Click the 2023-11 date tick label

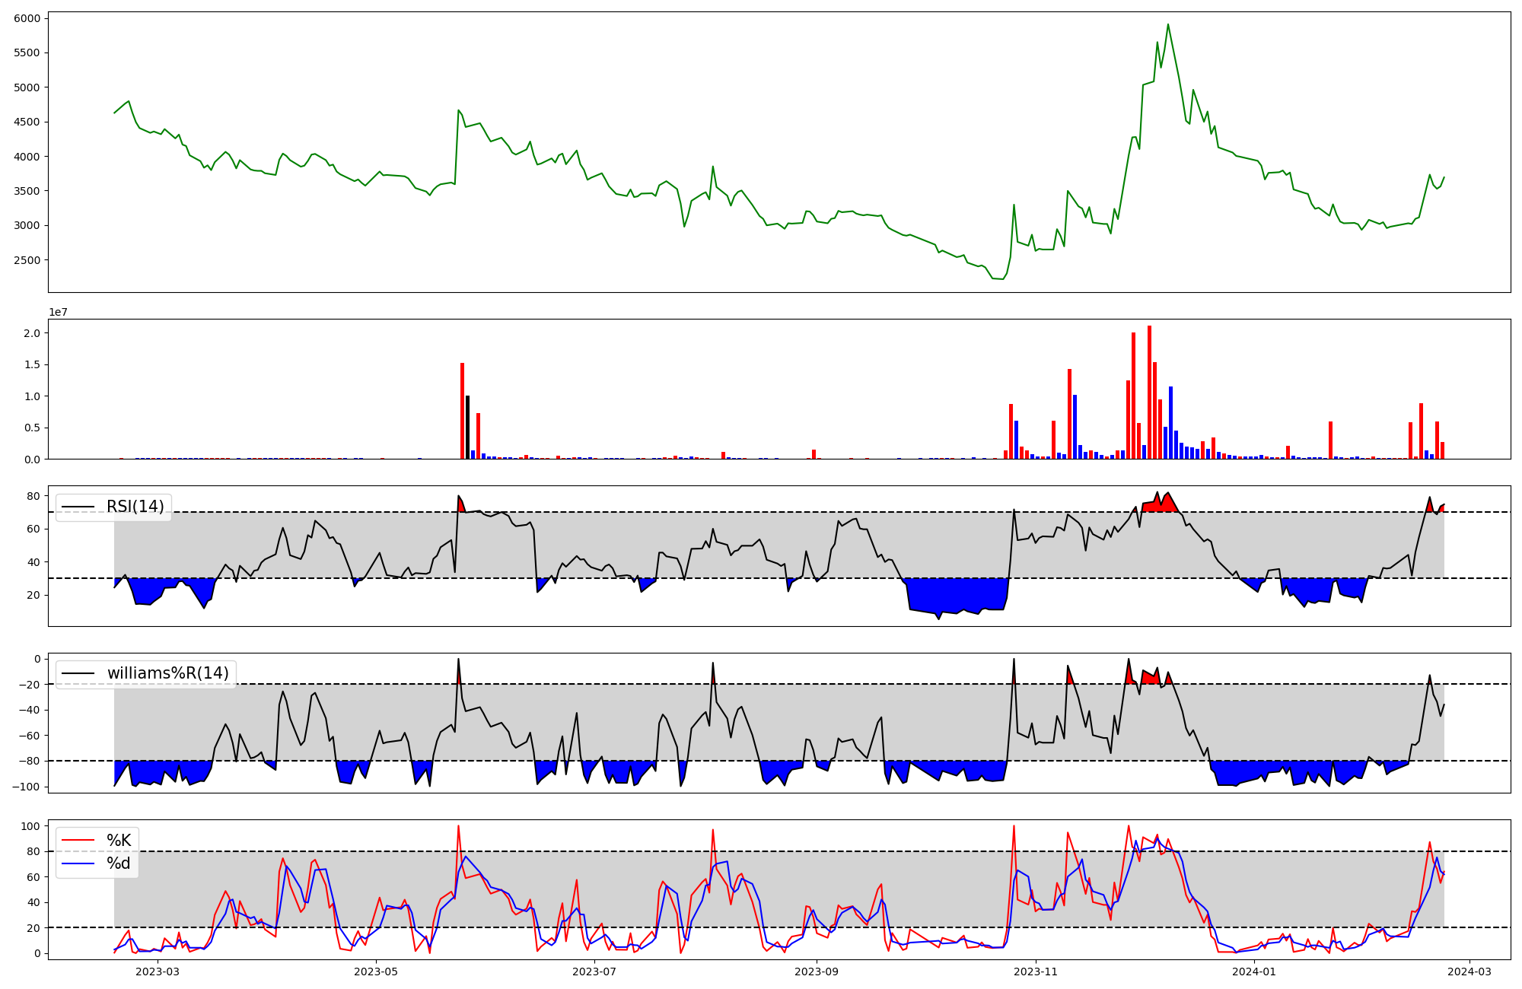[x=1035, y=972]
